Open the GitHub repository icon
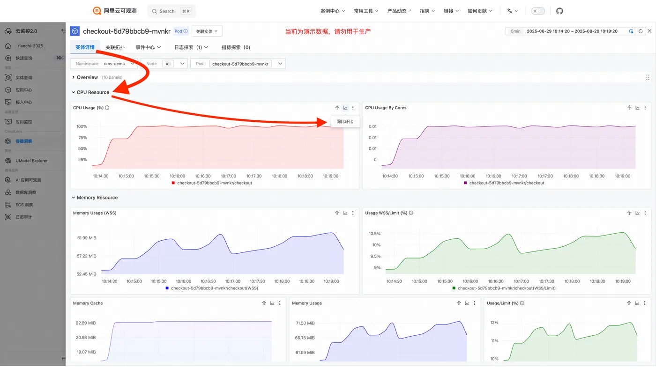This screenshot has height=369, width=656. pyautogui.click(x=559, y=11)
